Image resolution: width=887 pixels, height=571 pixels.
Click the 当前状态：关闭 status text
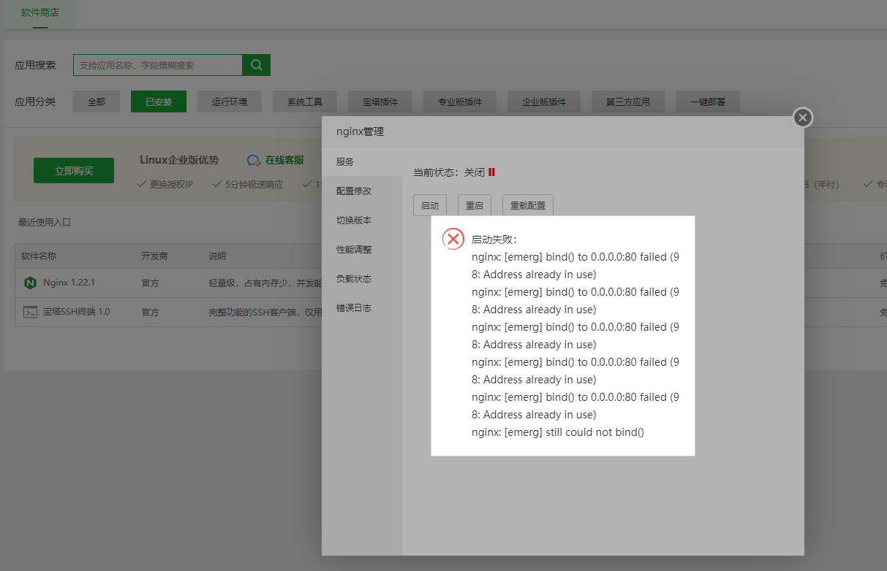449,172
